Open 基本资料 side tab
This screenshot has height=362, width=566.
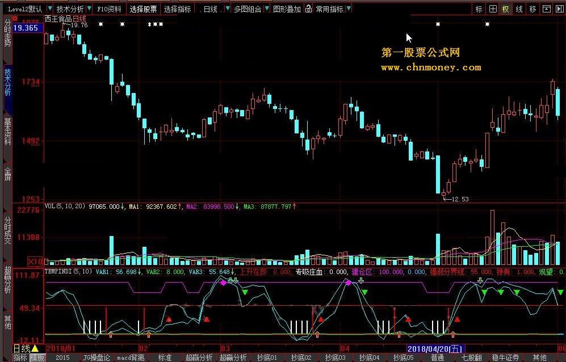click(7, 132)
